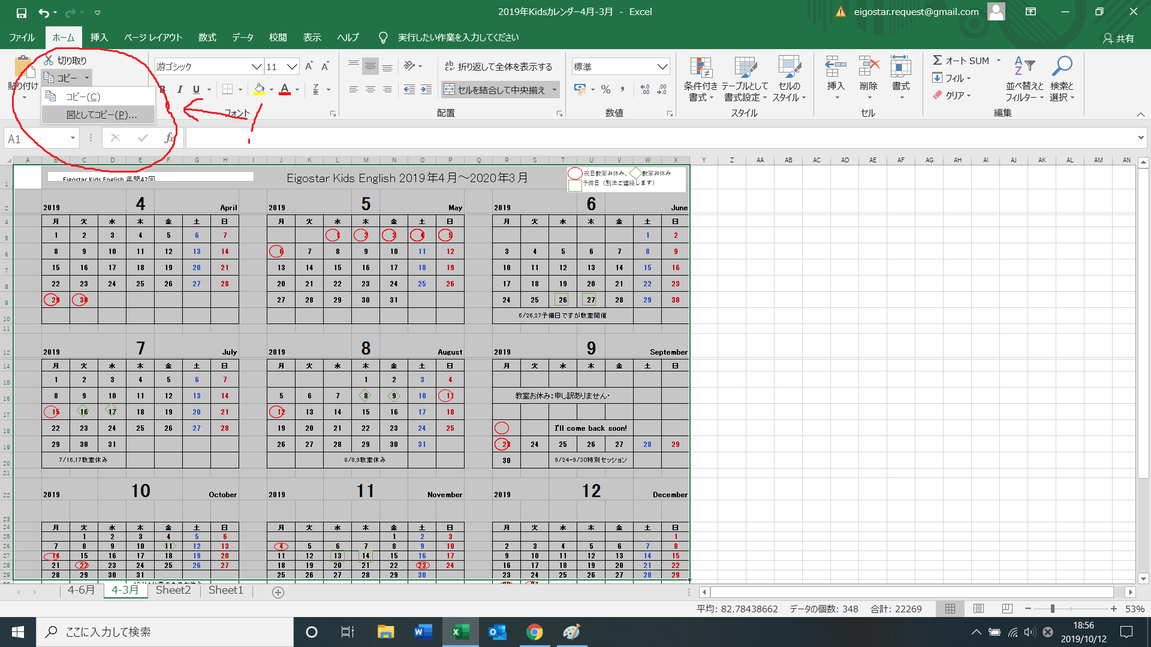Switch to the ページ レイアウト tab

153,37
